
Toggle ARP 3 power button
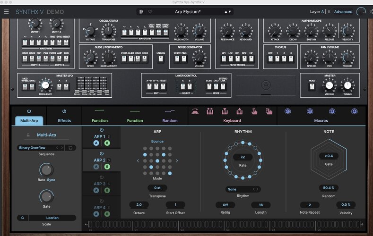[102, 177]
